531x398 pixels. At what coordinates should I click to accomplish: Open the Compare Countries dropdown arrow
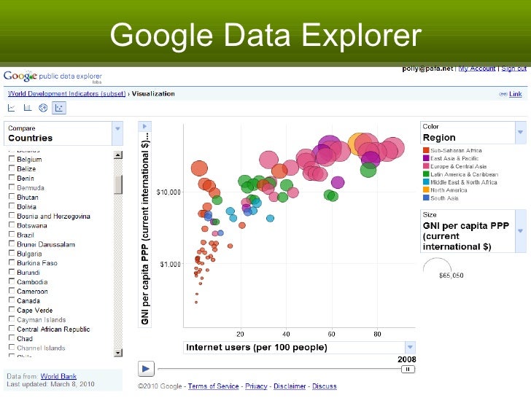click(117, 133)
